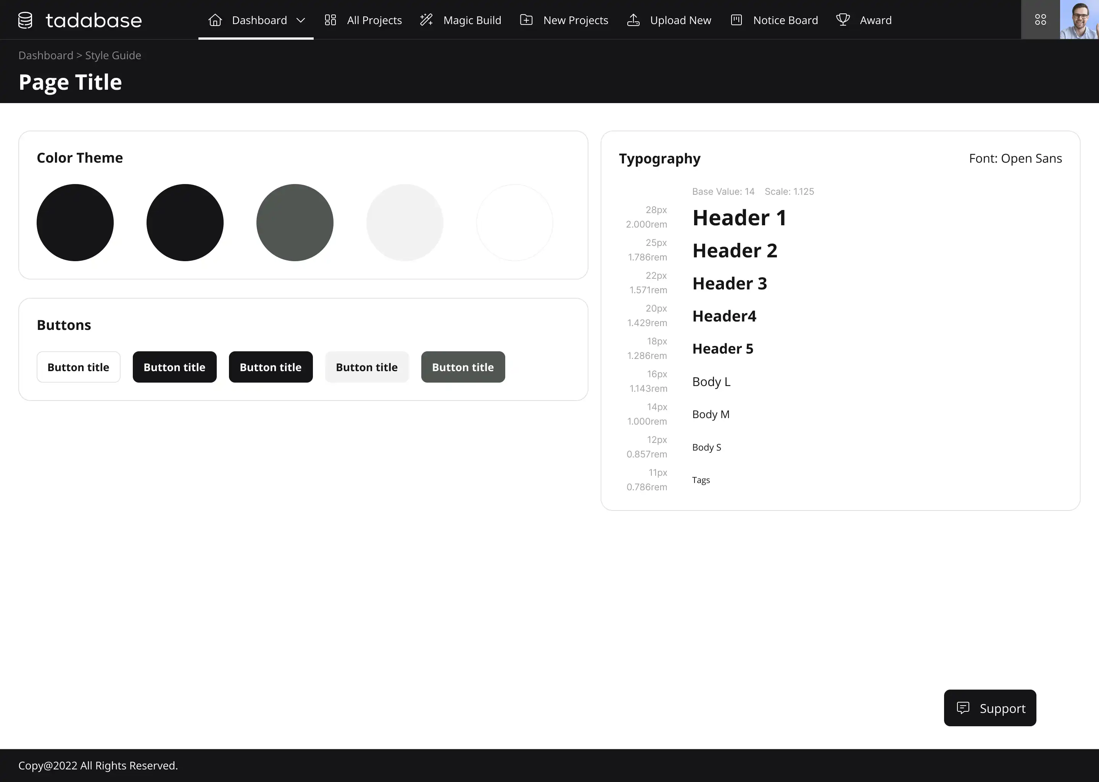The image size is (1099, 782).
Task: Select the first black color swatch
Action: pos(75,223)
